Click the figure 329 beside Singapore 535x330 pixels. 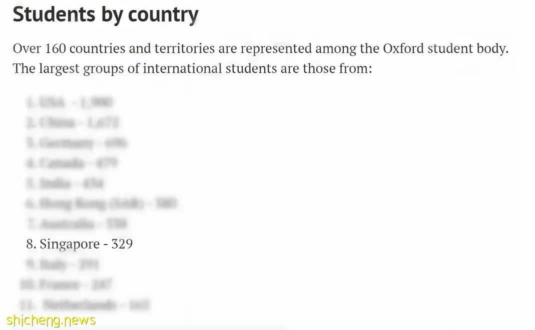(x=122, y=244)
